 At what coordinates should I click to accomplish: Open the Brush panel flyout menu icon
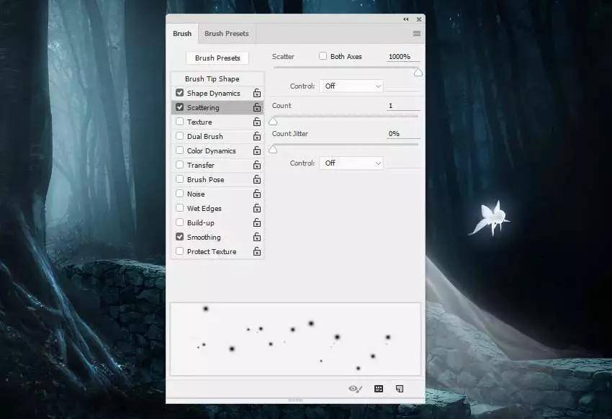point(416,34)
